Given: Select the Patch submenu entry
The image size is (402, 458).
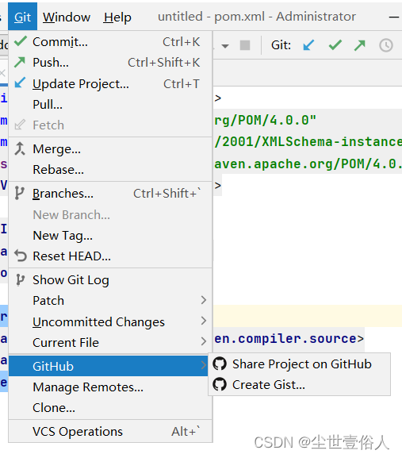Looking at the screenshot, I should click(x=110, y=301).
